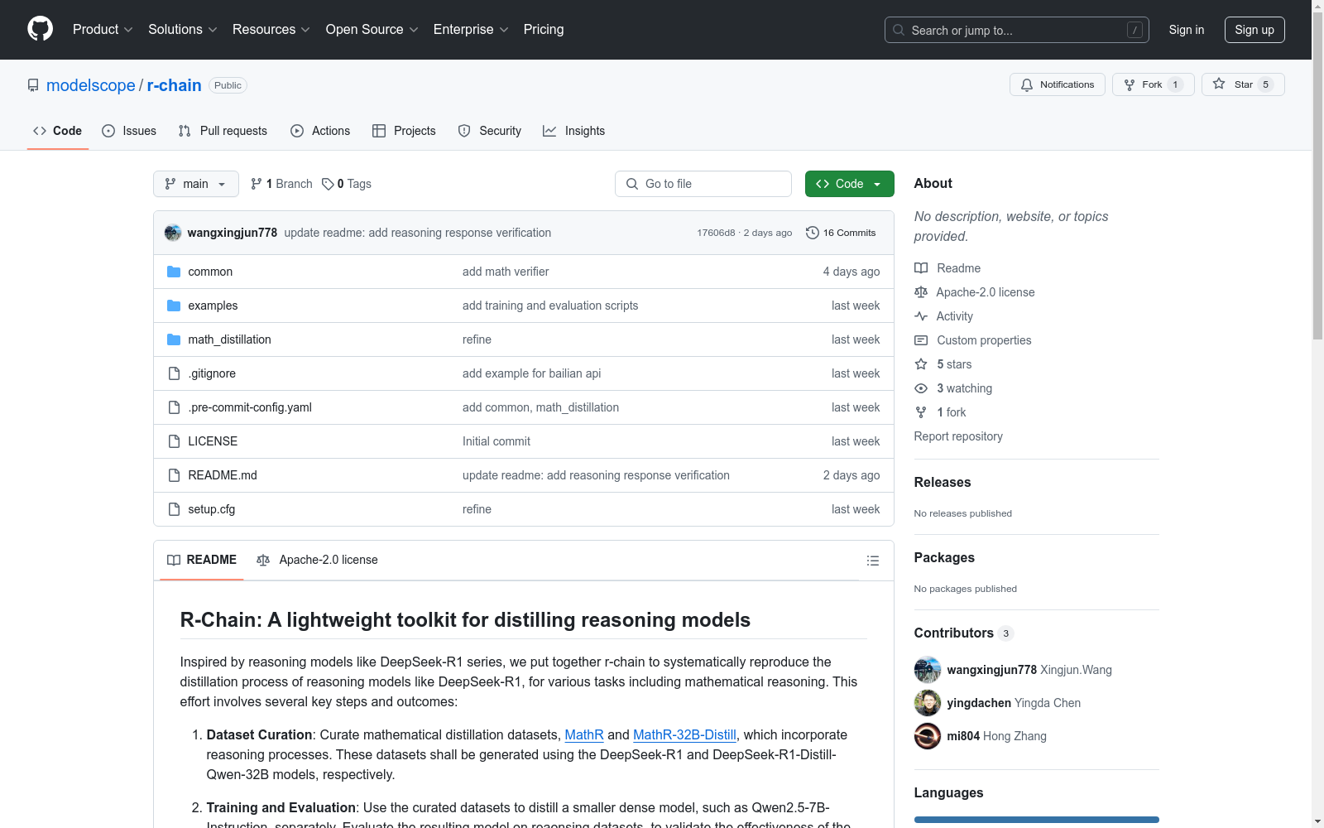The width and height of the screenshot is (1324, 828).
Task: Click the yingdachen contributor avatar
Action: coord(928,703)
